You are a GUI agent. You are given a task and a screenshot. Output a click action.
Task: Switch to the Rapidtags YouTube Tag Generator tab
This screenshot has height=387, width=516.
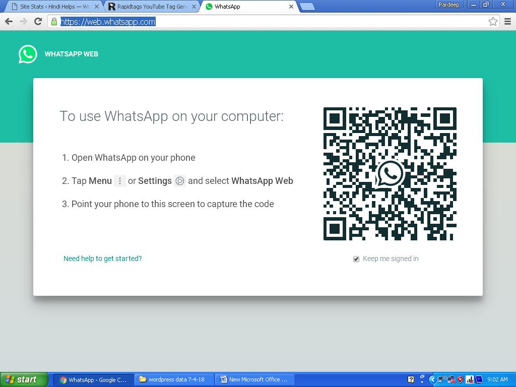pyautogui.click(x=151, y=7)
